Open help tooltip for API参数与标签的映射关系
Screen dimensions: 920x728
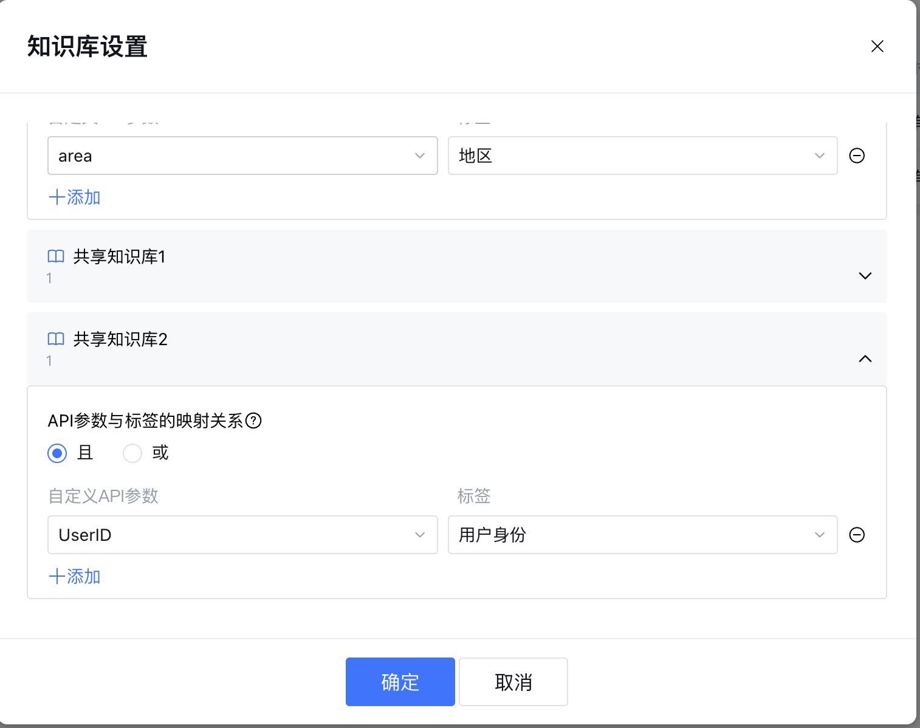coord(253,421)
